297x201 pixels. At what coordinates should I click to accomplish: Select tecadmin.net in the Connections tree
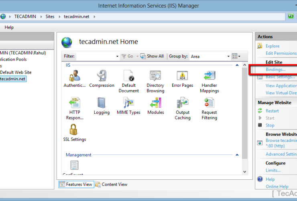[x=13, y=79]
